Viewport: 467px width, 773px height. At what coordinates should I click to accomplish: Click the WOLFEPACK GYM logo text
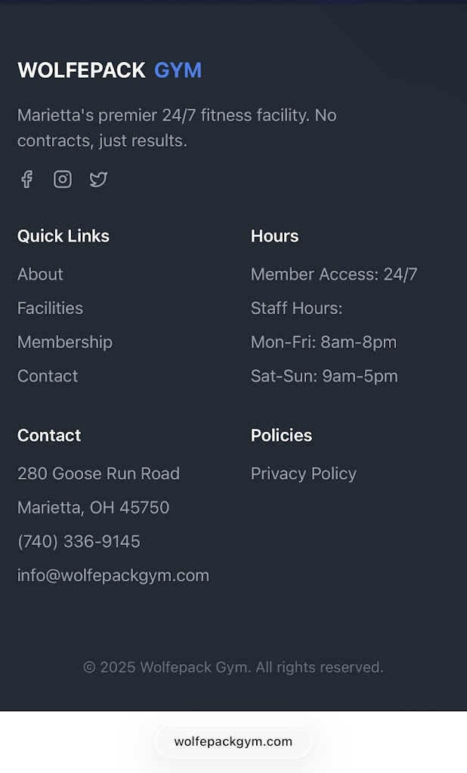click(x=110, y=70)
